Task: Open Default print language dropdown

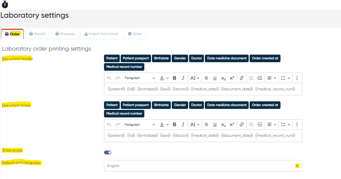Action: [x=203, y=166]
